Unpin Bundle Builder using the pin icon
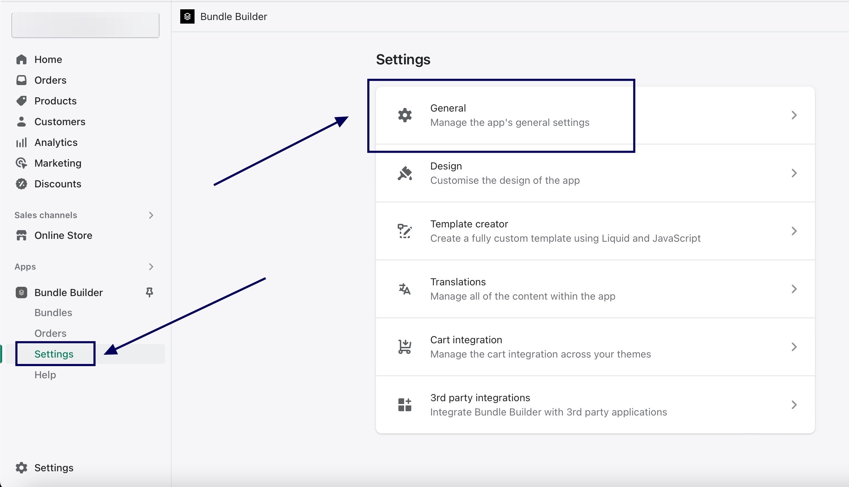Screen dimensions: 849x487 pos(149,292)
